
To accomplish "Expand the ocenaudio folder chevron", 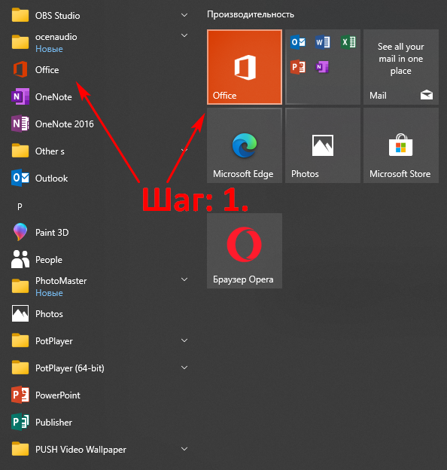I will tap(184, 35).
